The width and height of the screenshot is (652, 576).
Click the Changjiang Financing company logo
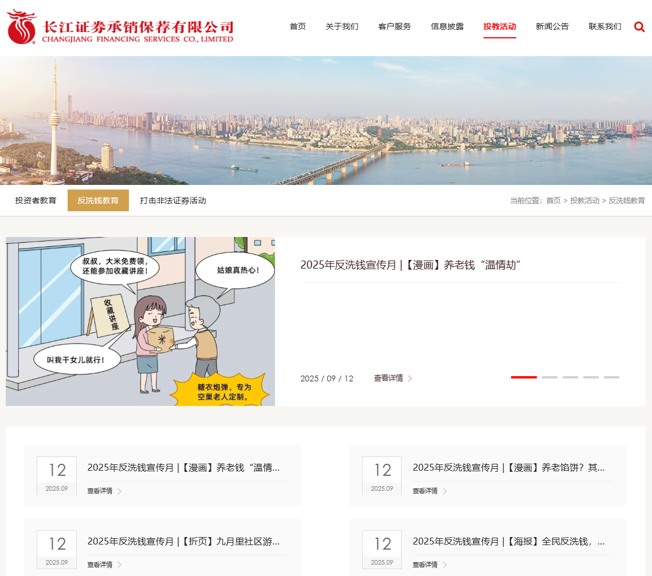pos(120,27)
